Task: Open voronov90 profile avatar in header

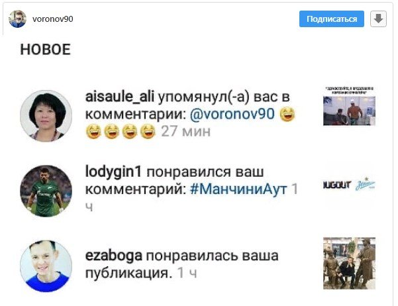Action: [x=17, y=19]
